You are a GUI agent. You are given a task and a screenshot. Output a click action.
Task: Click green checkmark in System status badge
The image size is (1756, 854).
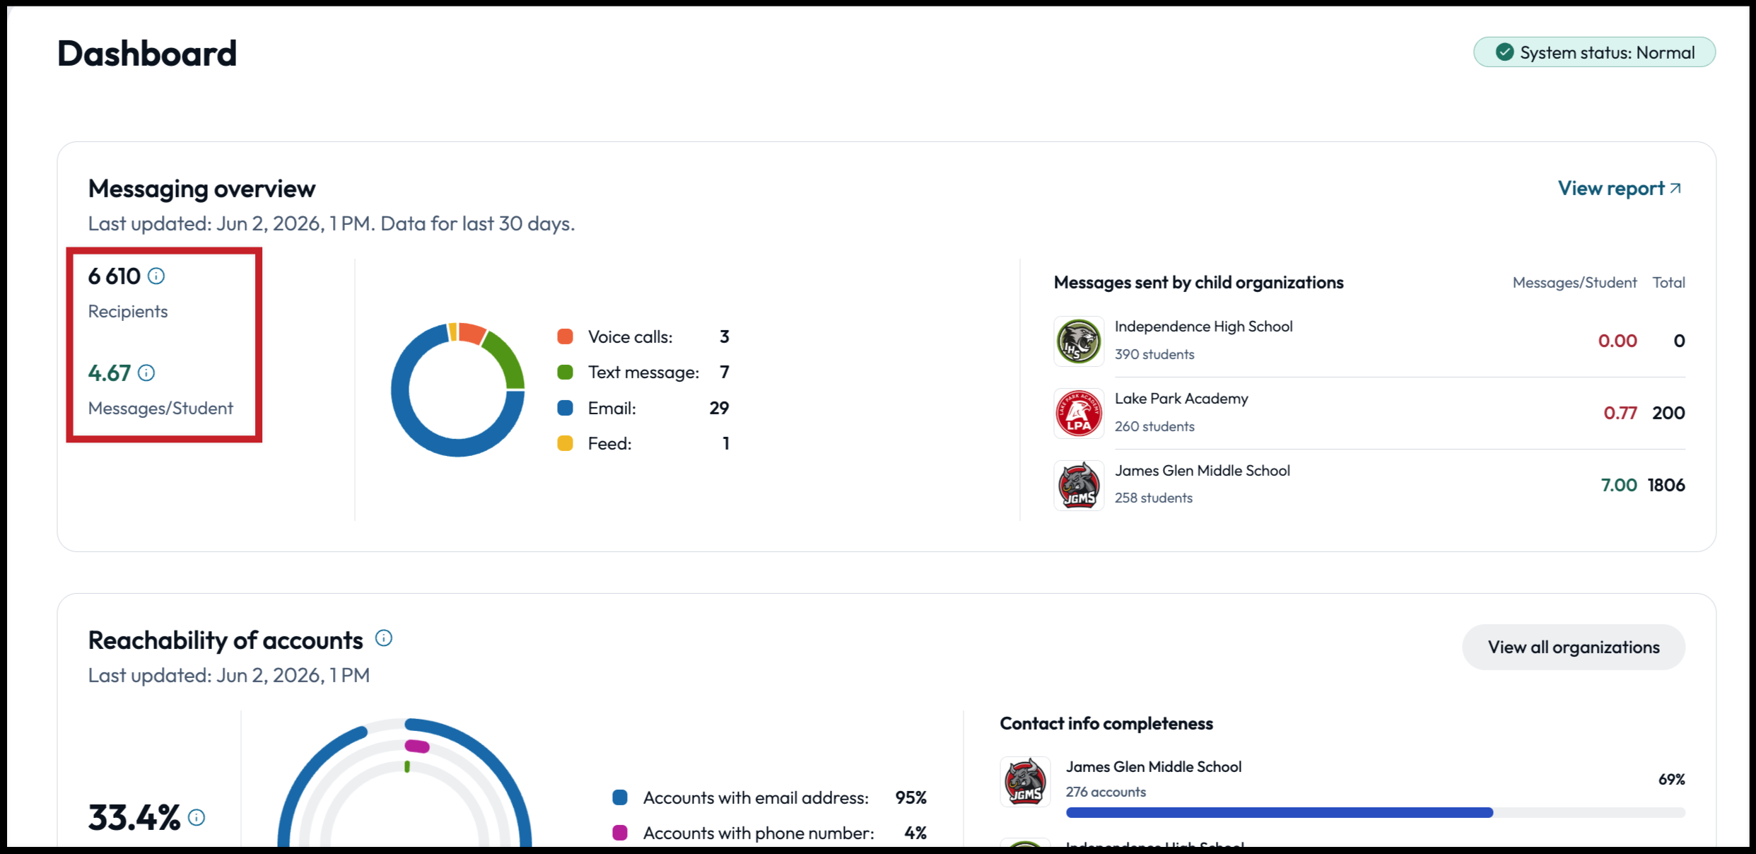(1505, 52)
